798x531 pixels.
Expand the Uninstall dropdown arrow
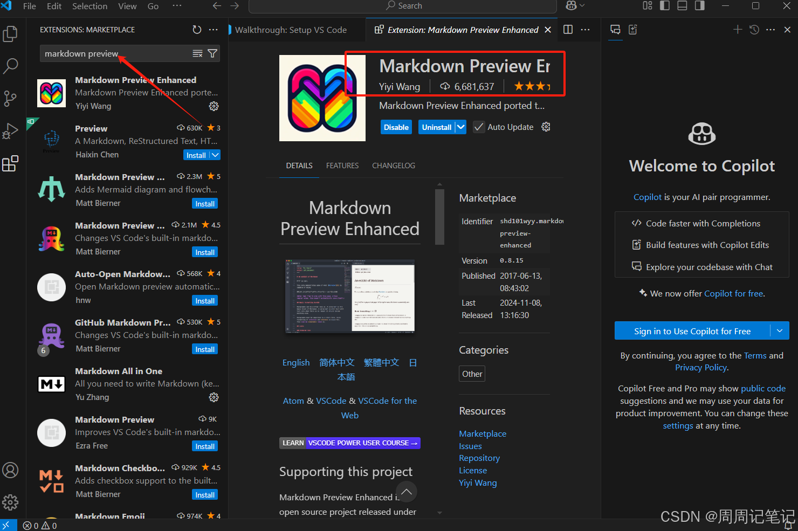(x=460, y=127)
